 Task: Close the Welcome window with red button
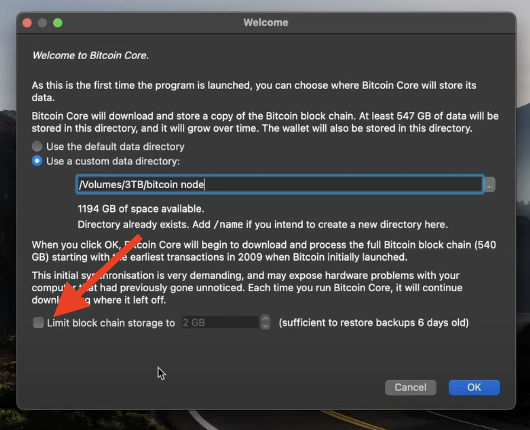(x=27, y=23)
